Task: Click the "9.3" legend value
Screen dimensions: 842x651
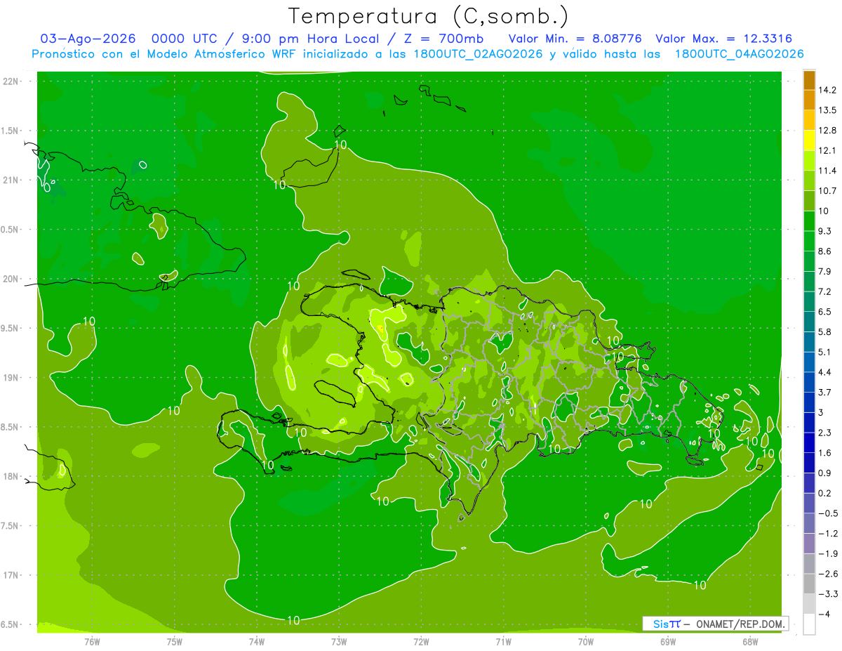Action: [824, 231]
